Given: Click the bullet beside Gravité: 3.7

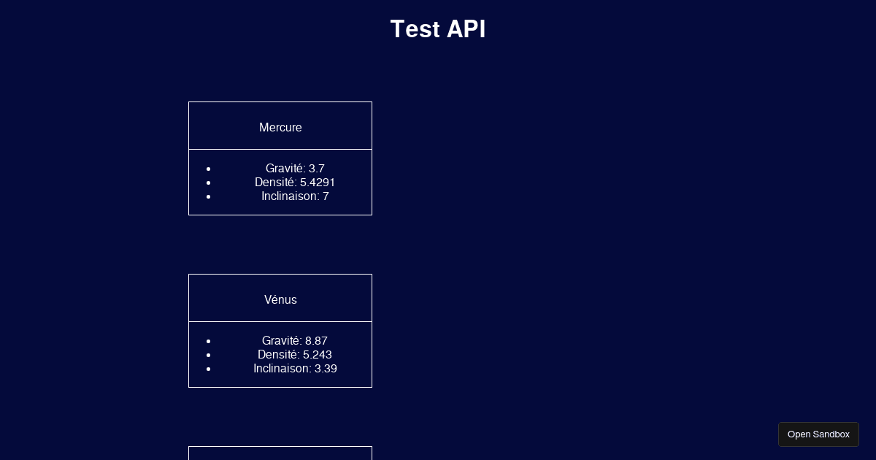Looking at the screenshot, I should coord(209,169).
